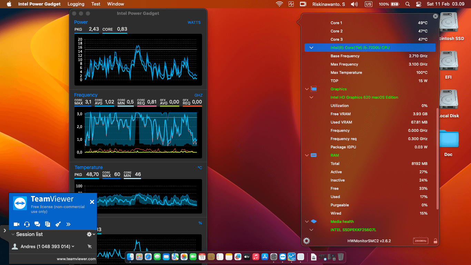Screen dimensions: 471x265
Task: Click the remote control arrow beside Andres
Action: 90,246
